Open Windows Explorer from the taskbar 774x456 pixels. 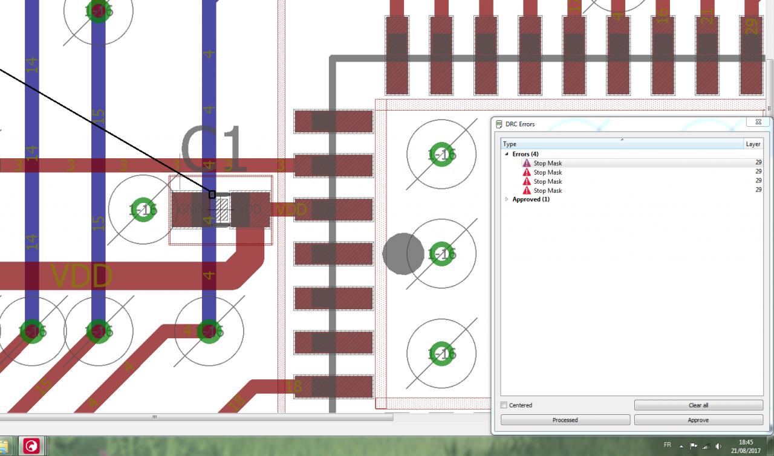pos(6,446)
